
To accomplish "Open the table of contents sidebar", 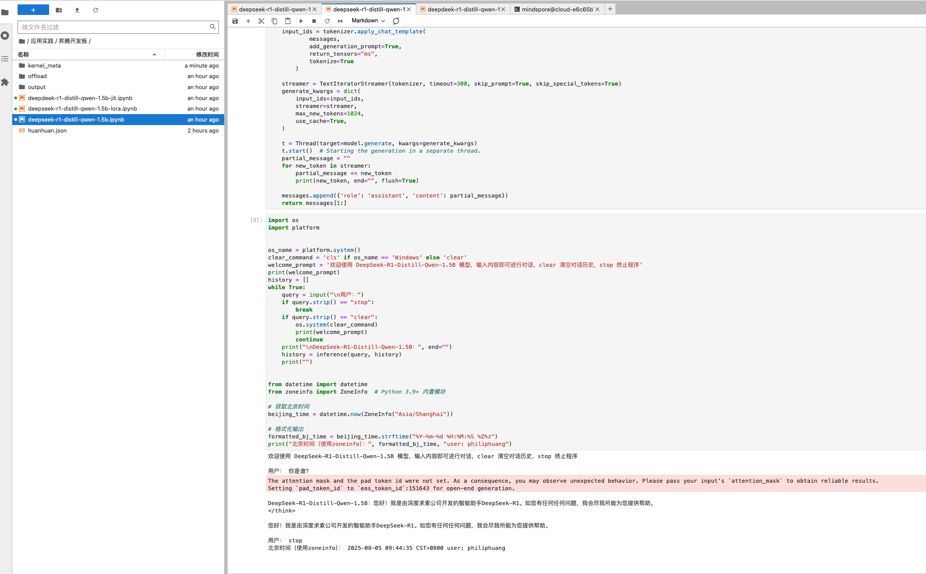I will 5,59.
